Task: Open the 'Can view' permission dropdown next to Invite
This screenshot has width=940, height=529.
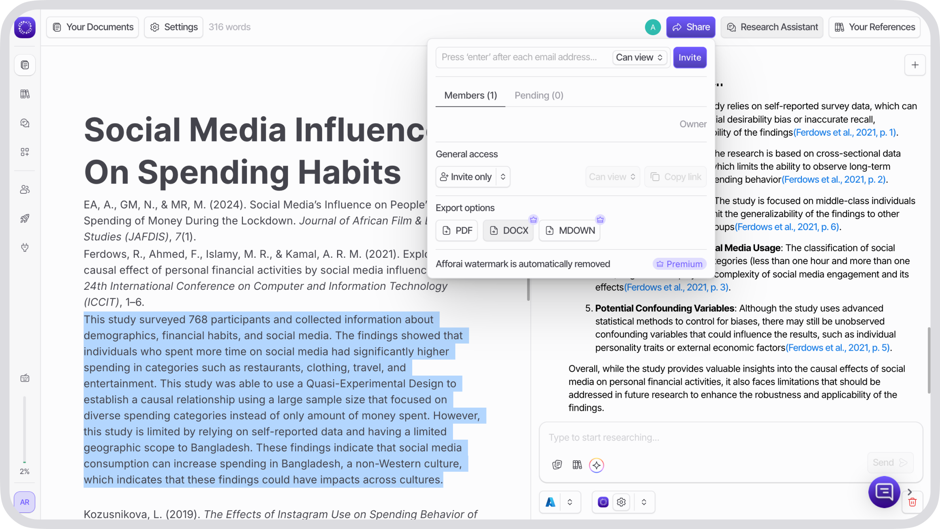Action: [x=639, y=57]
